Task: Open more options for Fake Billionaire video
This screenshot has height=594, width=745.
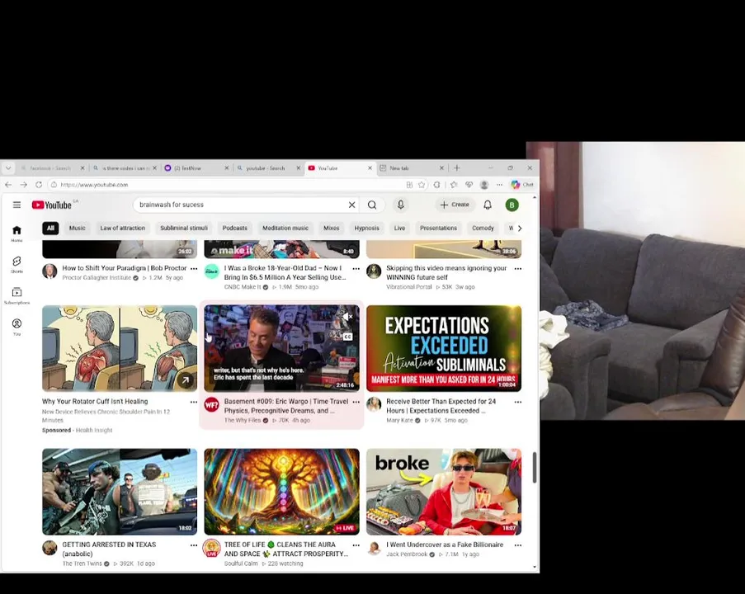Action: tap(518, 545)
